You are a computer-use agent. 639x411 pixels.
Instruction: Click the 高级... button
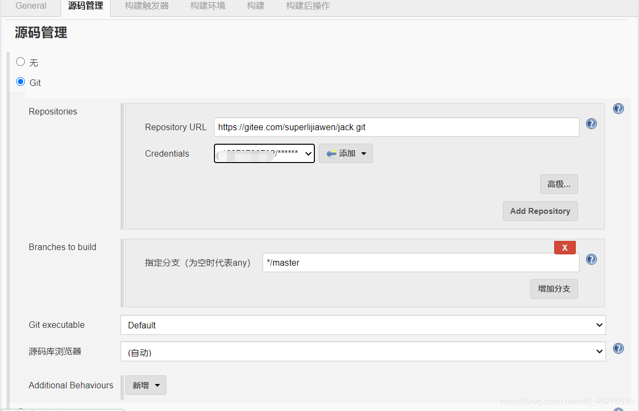pyautogui.click(x=559, y=184)
